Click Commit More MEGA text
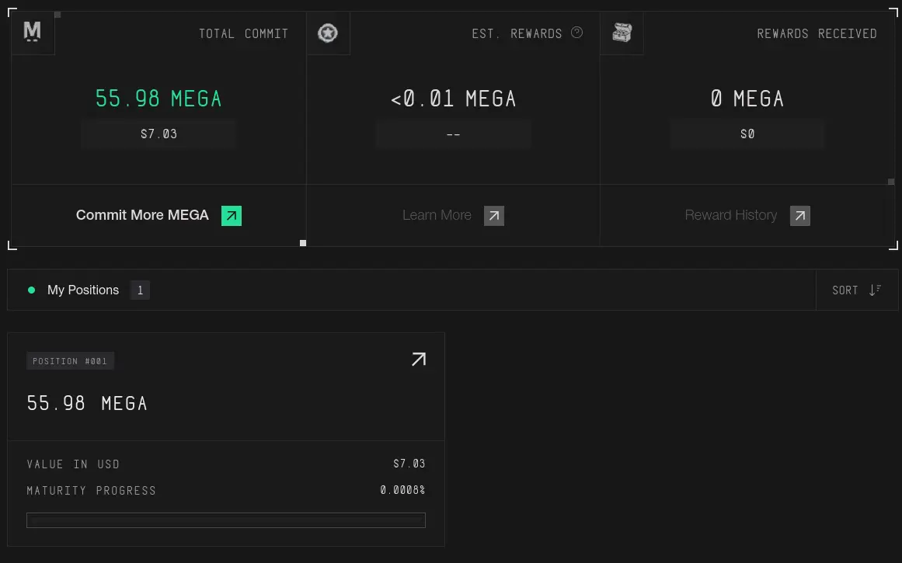902x563 pixels. [142, 215]
